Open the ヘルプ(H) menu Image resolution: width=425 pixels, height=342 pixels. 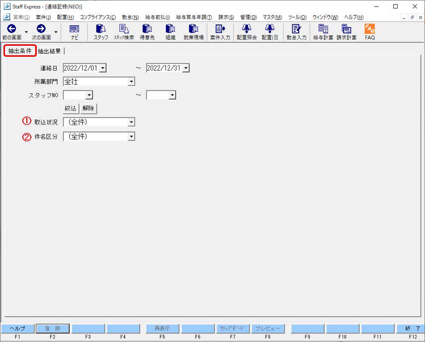tap(354, 17)
